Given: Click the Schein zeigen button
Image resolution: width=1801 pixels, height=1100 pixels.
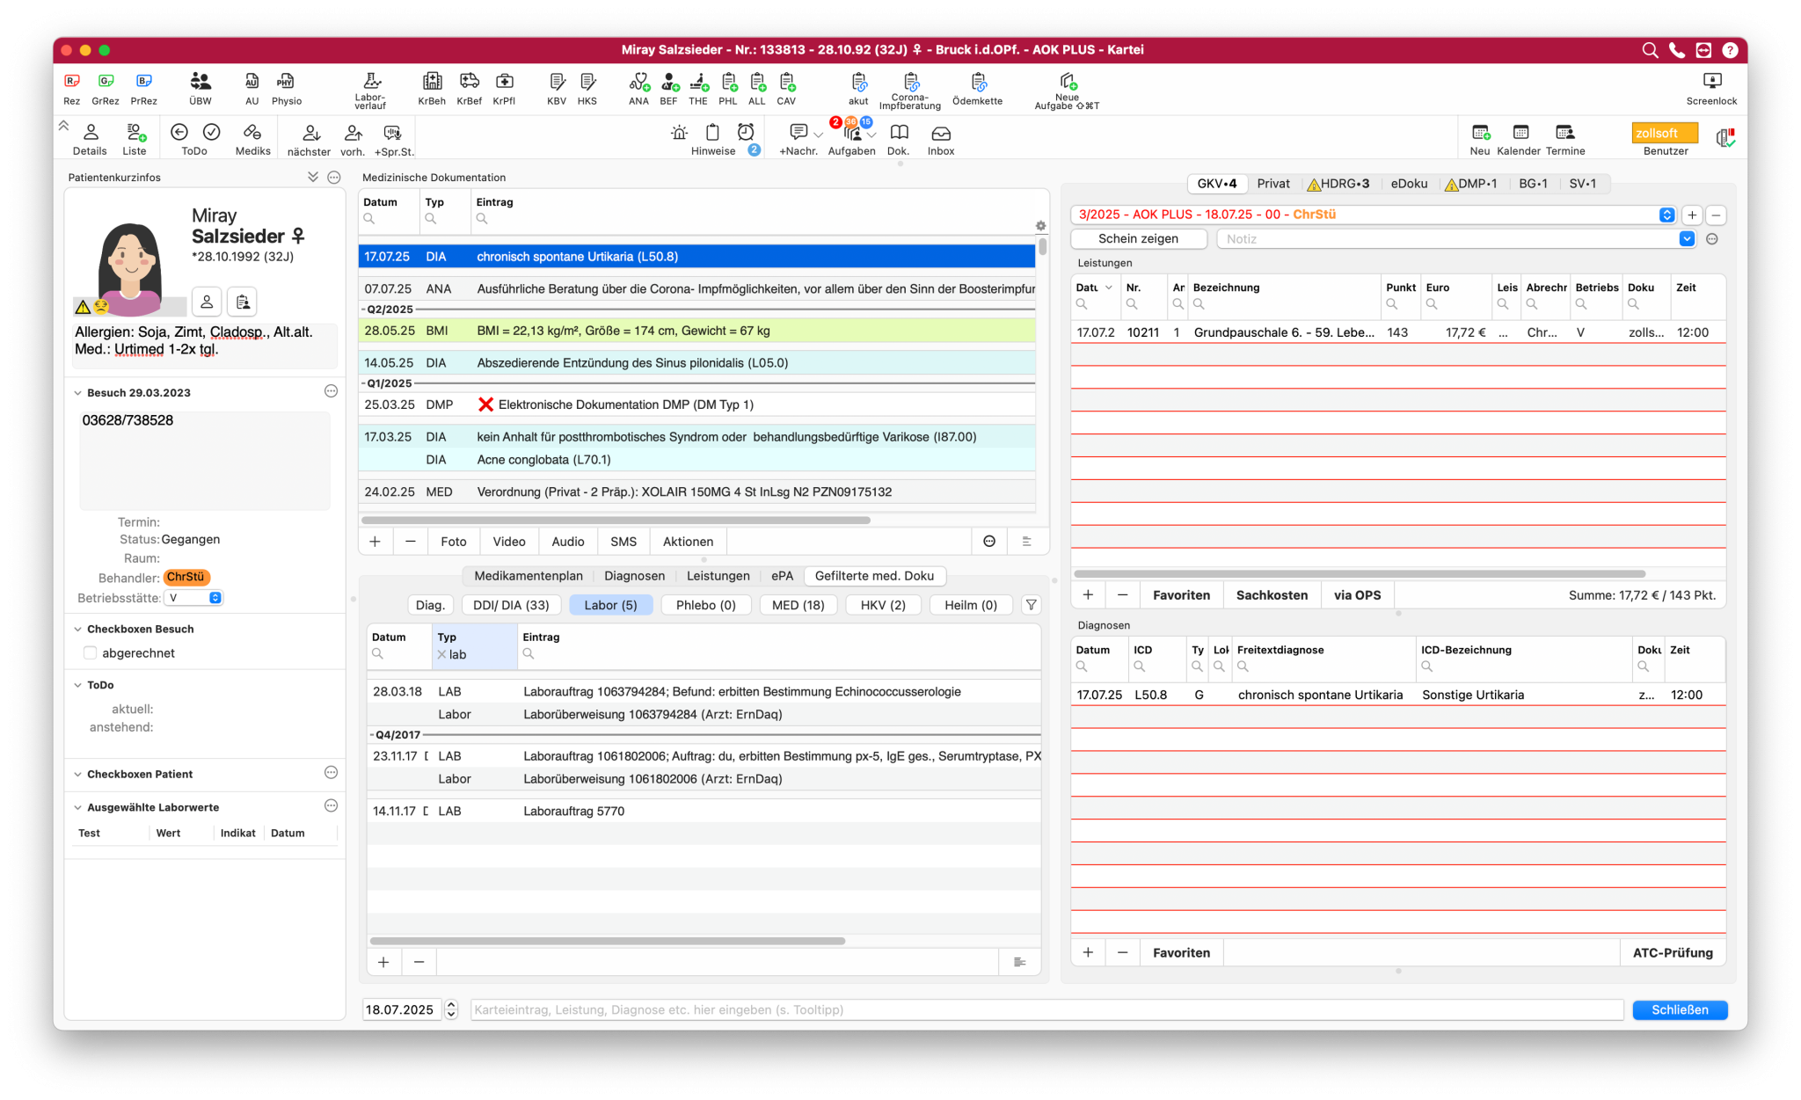Looking at the screenshot, I should 1137,239.
